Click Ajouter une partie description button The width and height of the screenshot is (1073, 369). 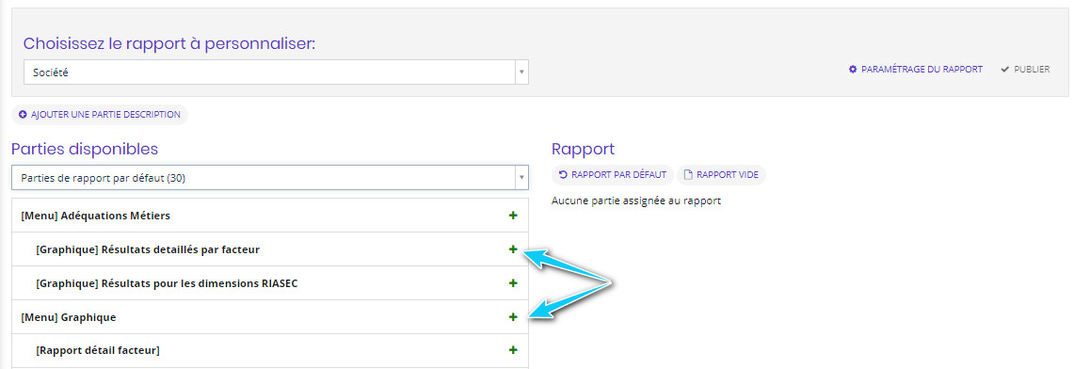pyautogui.click(x=100, y=115)
